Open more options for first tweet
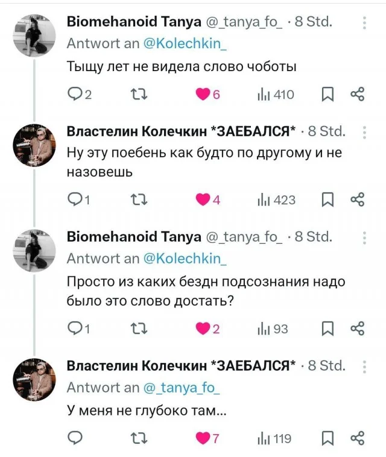Viewport: 386px width, 457px height. tap(364, 24)
